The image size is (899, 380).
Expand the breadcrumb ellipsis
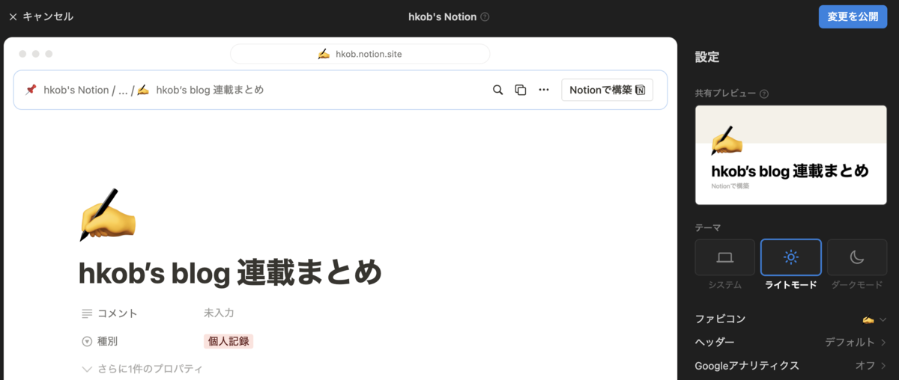(x=124, y=90)
